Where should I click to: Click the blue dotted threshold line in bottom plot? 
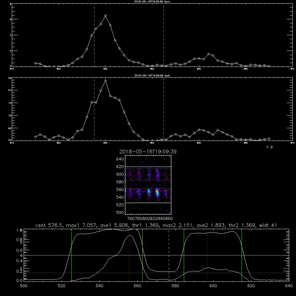pos(156,273)
